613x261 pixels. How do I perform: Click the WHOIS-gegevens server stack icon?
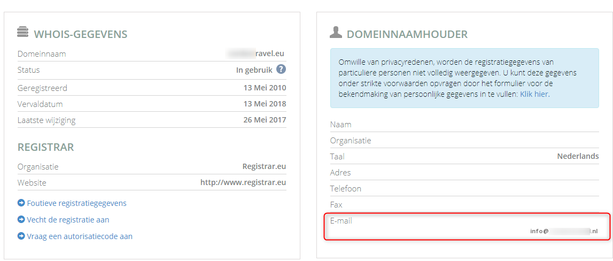tap(23, 32)
